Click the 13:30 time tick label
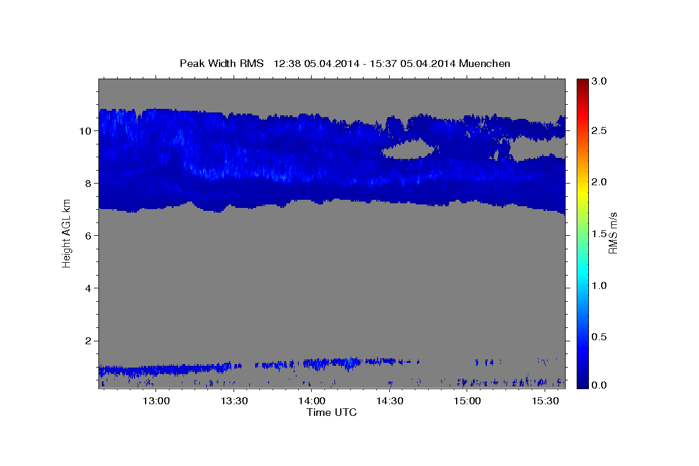699x466 pixels. (234, 401)
